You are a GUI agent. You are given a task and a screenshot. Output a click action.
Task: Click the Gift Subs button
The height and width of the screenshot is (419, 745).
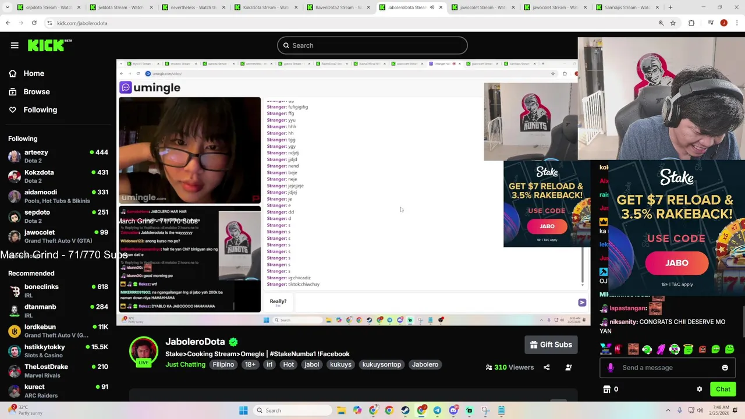point(551,345)
